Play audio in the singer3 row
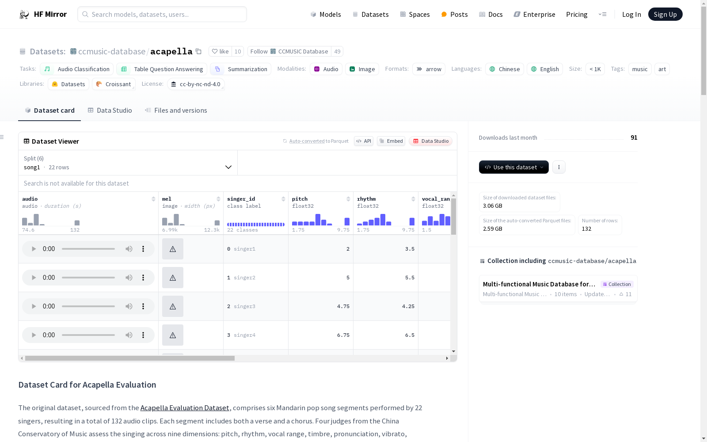 (34, 306)
